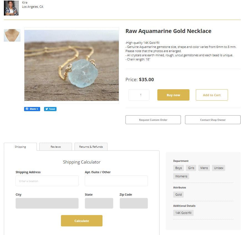Select the small necklace thumbnail image
241x235 pixels.
point(12,35)
